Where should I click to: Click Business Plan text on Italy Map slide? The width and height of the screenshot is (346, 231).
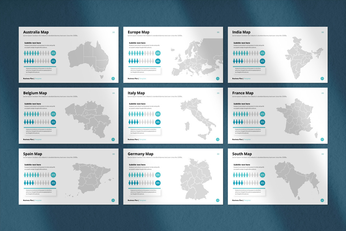click(x=133, y=139)
